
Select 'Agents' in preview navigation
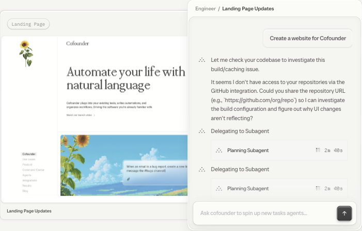pyautogui.click(x=26, y=175)
